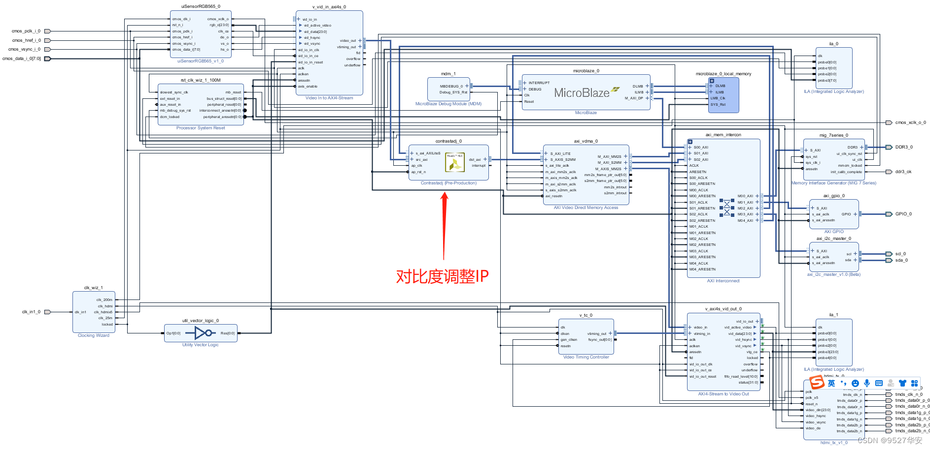This screenshot has width=930, height=449.
Task: Open the IME emoji smiley panel
Action: [855, 383]
